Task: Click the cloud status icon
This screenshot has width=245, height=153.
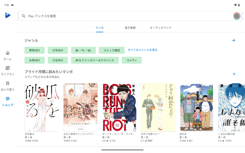Action: tap(13, 5)
